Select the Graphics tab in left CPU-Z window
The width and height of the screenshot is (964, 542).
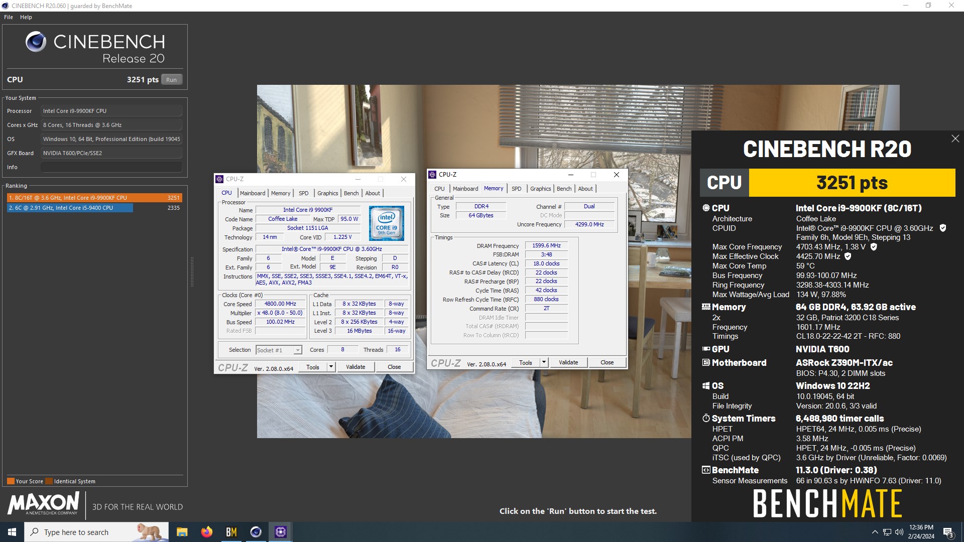(328, 193)
